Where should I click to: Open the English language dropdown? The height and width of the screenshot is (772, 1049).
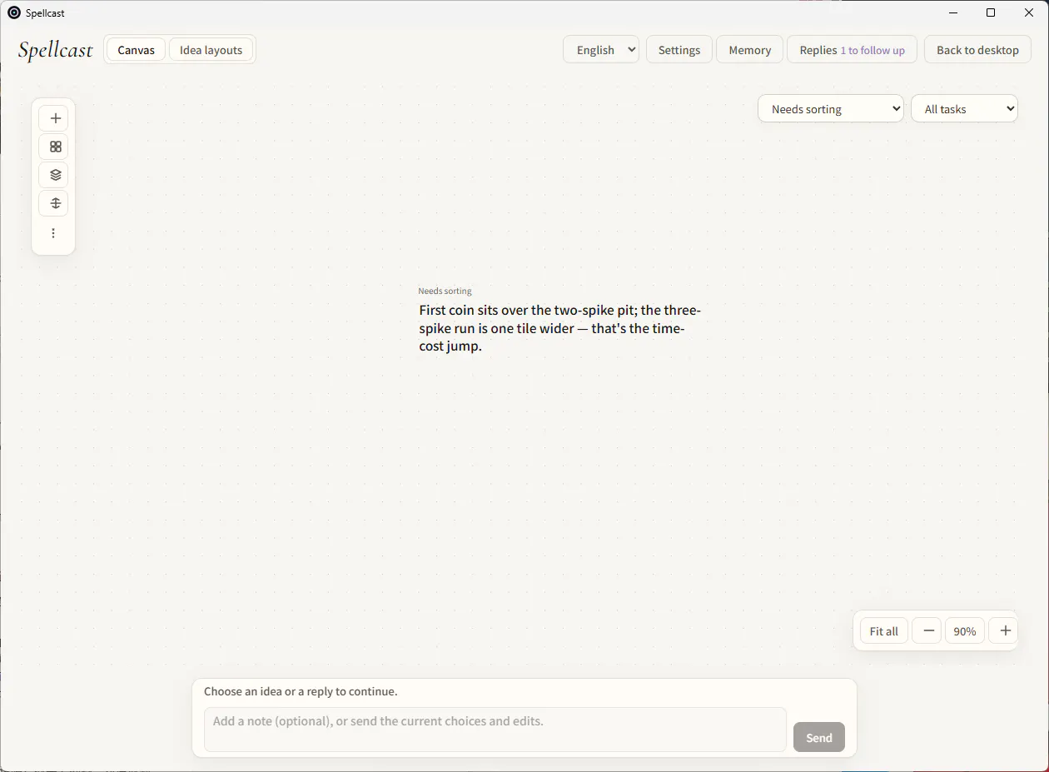tap(601, 50)
